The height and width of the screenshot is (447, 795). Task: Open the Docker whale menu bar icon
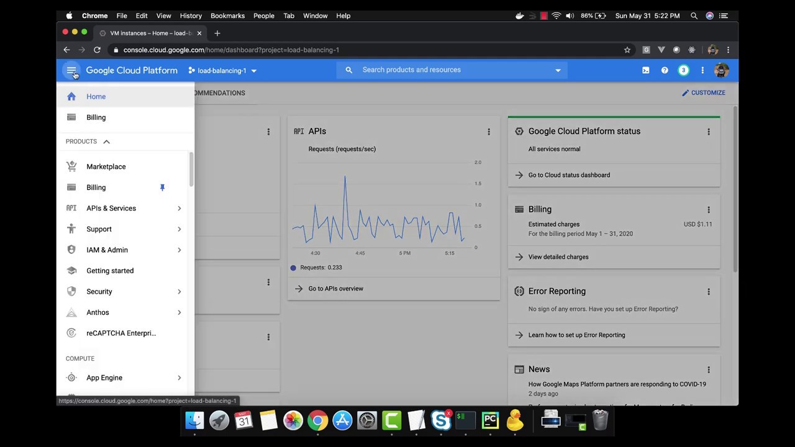[520, 16]
